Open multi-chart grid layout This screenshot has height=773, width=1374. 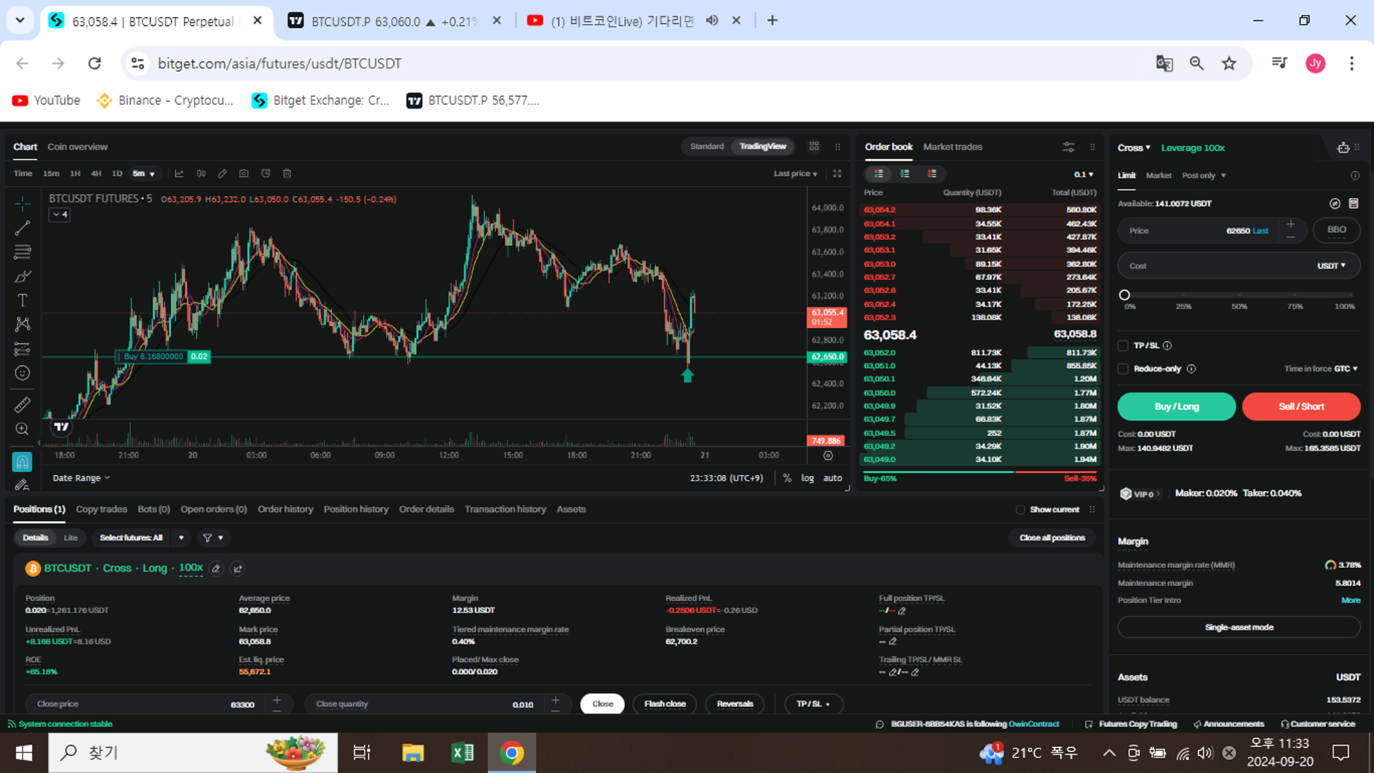(x=814, y=146)
